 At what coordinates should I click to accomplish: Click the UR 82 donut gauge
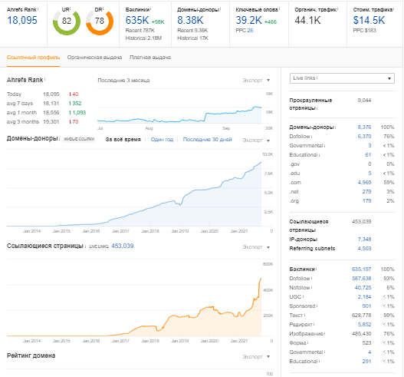[67, 21]
